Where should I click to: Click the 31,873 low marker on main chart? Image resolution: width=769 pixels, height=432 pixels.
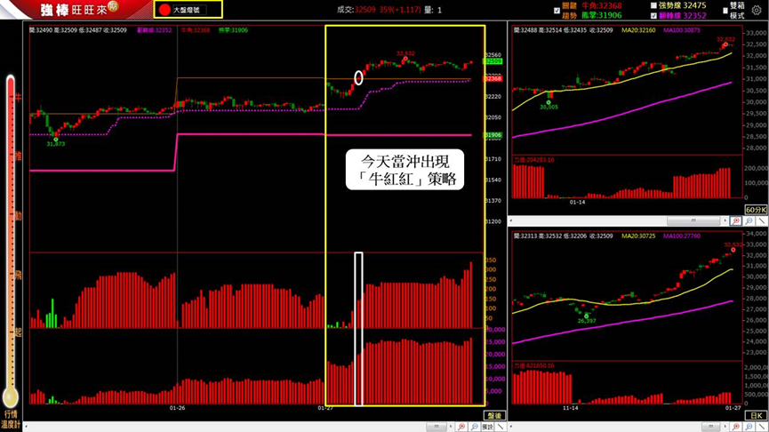[55, 144]
